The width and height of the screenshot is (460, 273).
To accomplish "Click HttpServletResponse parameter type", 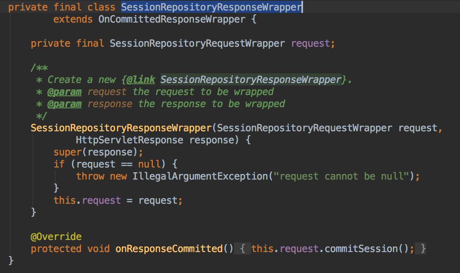I will [130, 140].
